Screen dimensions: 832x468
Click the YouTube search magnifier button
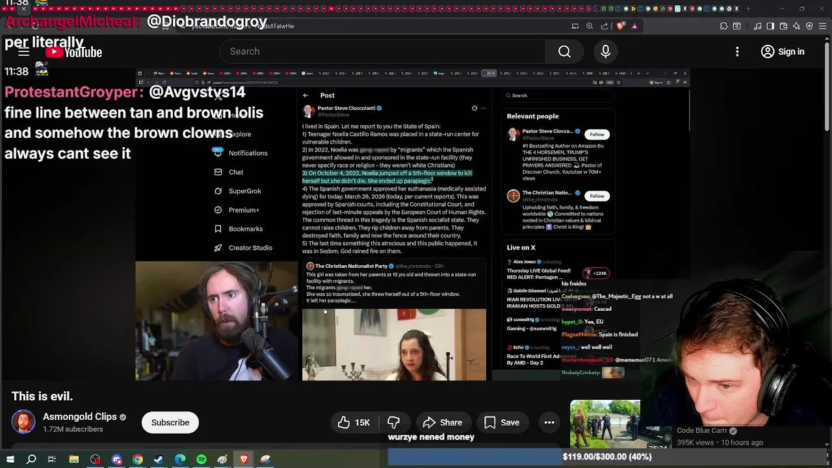pyautogui.click(x=564, y=51)
